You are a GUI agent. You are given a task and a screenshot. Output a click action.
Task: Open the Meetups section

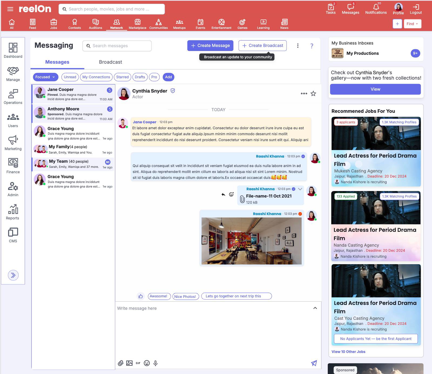tap(179, 24)
